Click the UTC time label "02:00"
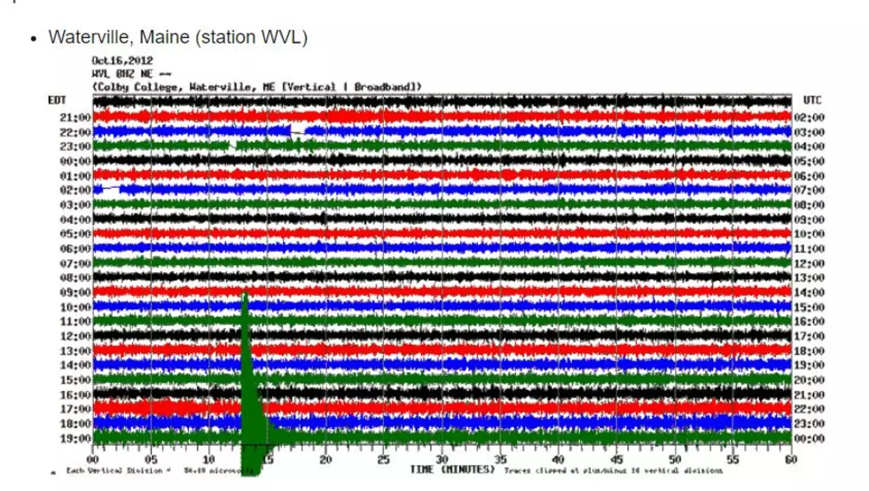Screen dimensions: 869x491 click(x=809, y=118)
